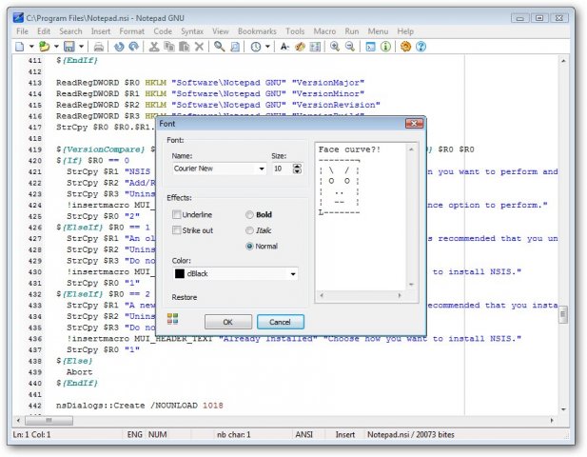
Task: Open the Bookmarks menu
Action: (x=257, y=31)
